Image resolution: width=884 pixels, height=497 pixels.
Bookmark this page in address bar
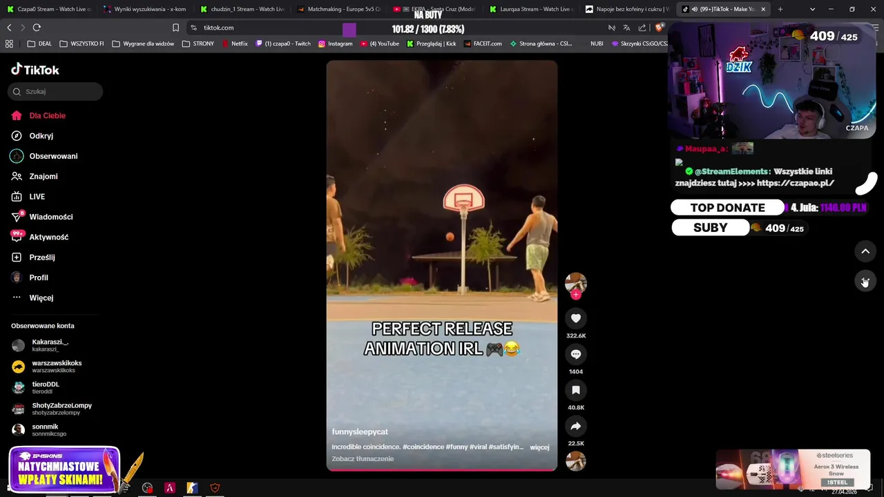175,28
